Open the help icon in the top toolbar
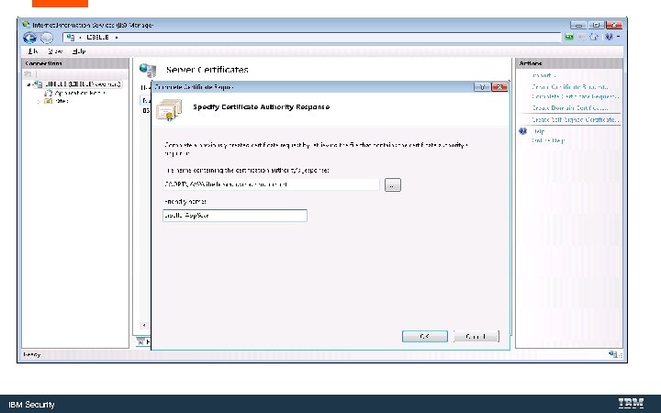 [x=609, y=37]
